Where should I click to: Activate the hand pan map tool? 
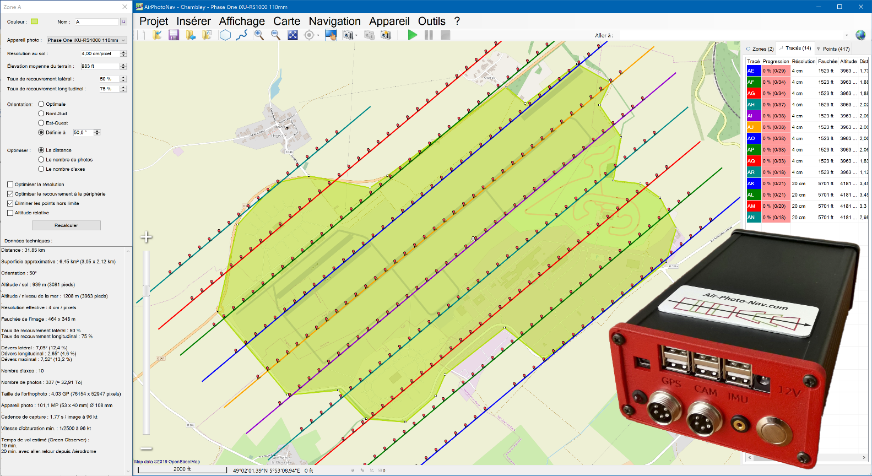(331, 35)
